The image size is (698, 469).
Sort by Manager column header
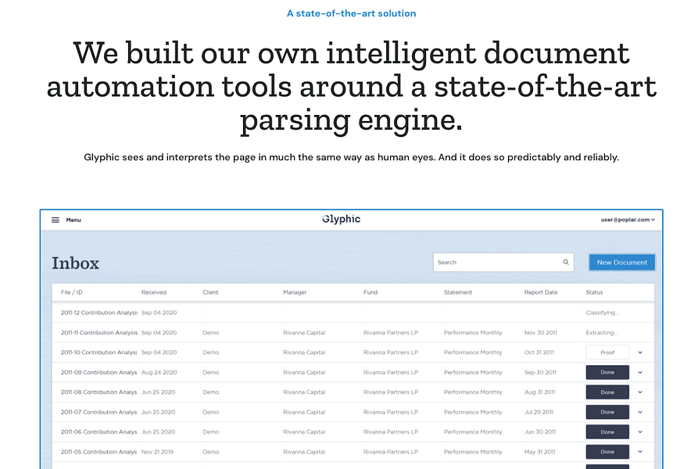tap(295, 292)
